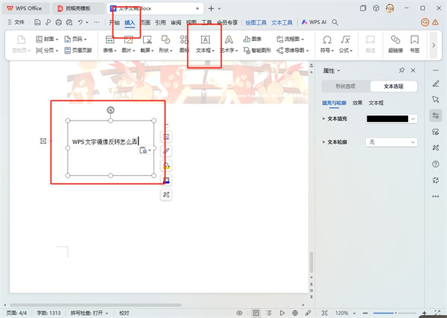
Task: Open the 文本轮廓 '无' dropdown
Action: pyautogui.click(x=391, y=142)
